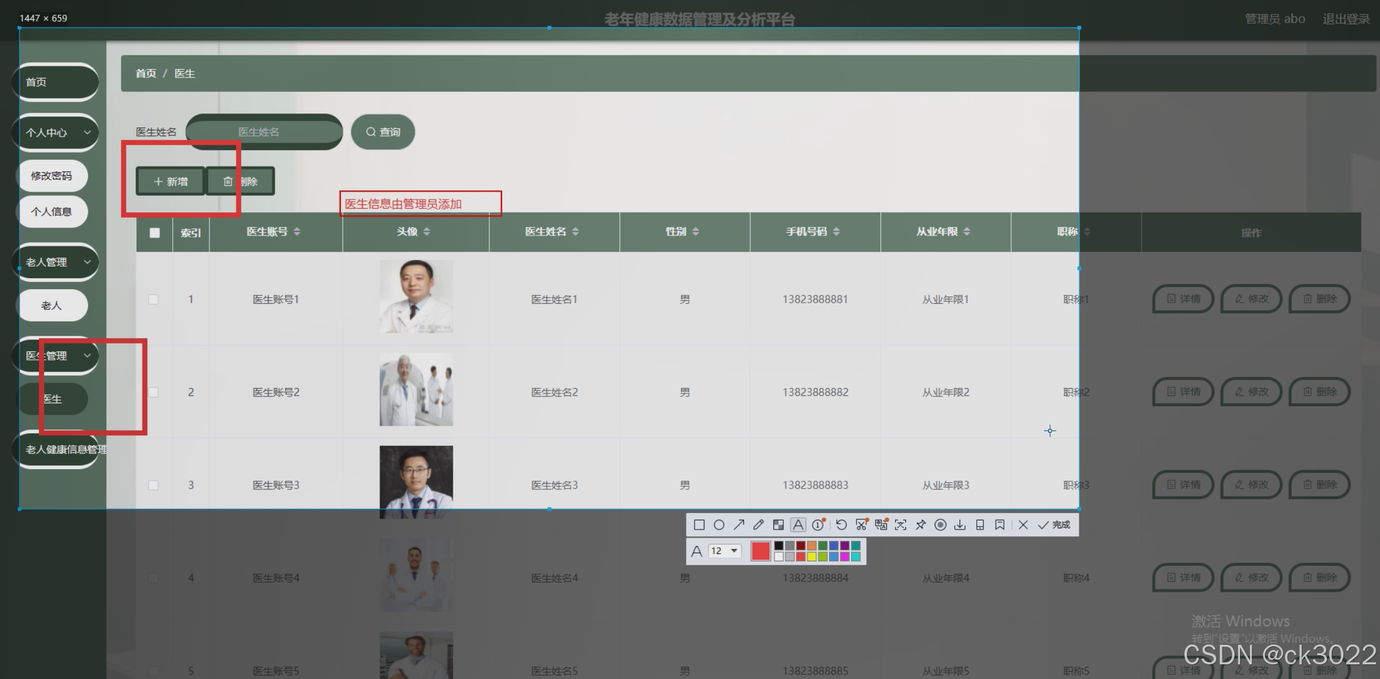Open 修改密码 in the sidebar

point(52,176)
